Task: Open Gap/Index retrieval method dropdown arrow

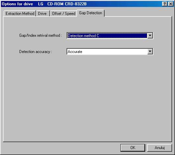Action: (x=150, y=36)
